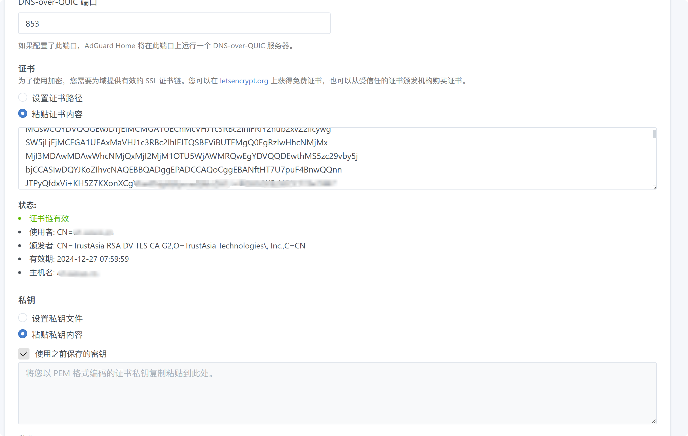
Task: Click the DNS-over-QUIC port field showing 853
Action: (174, 24)
